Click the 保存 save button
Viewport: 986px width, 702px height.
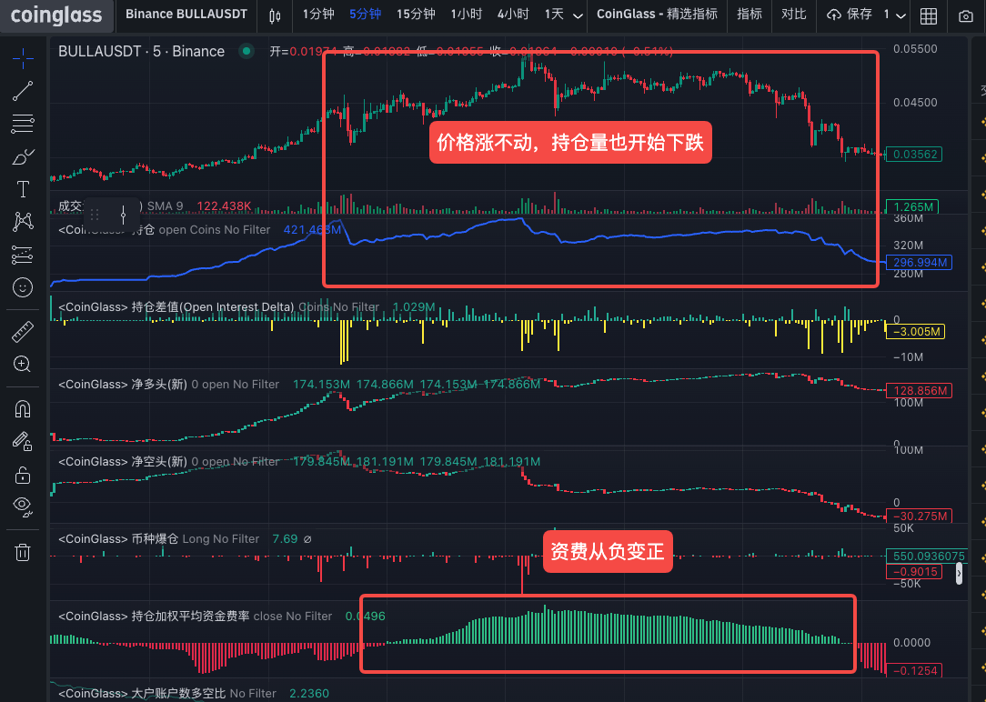(849, 15)
